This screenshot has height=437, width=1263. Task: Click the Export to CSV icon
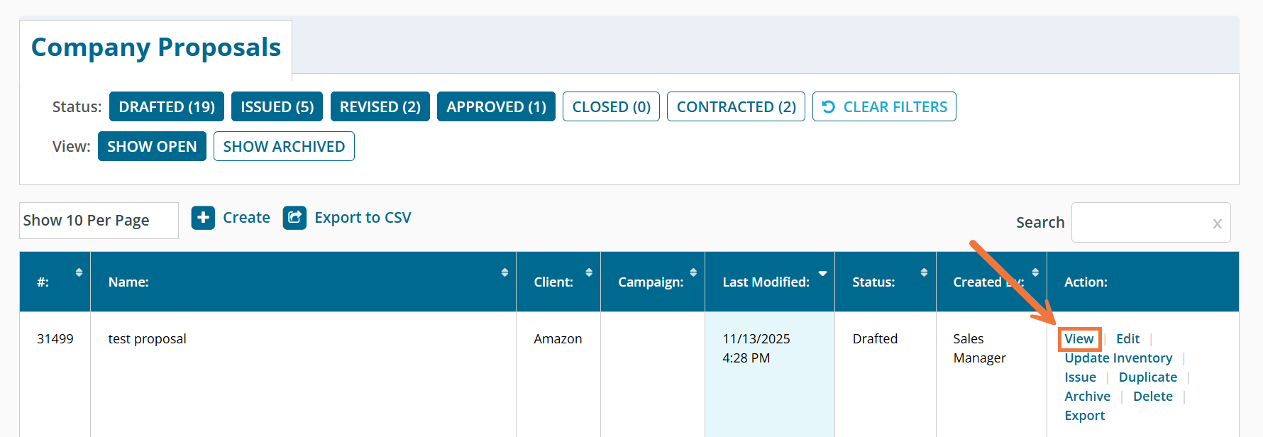[x=294, y=218]
